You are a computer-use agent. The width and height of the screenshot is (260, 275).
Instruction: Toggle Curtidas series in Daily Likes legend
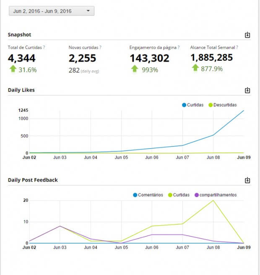click(193, 105)
